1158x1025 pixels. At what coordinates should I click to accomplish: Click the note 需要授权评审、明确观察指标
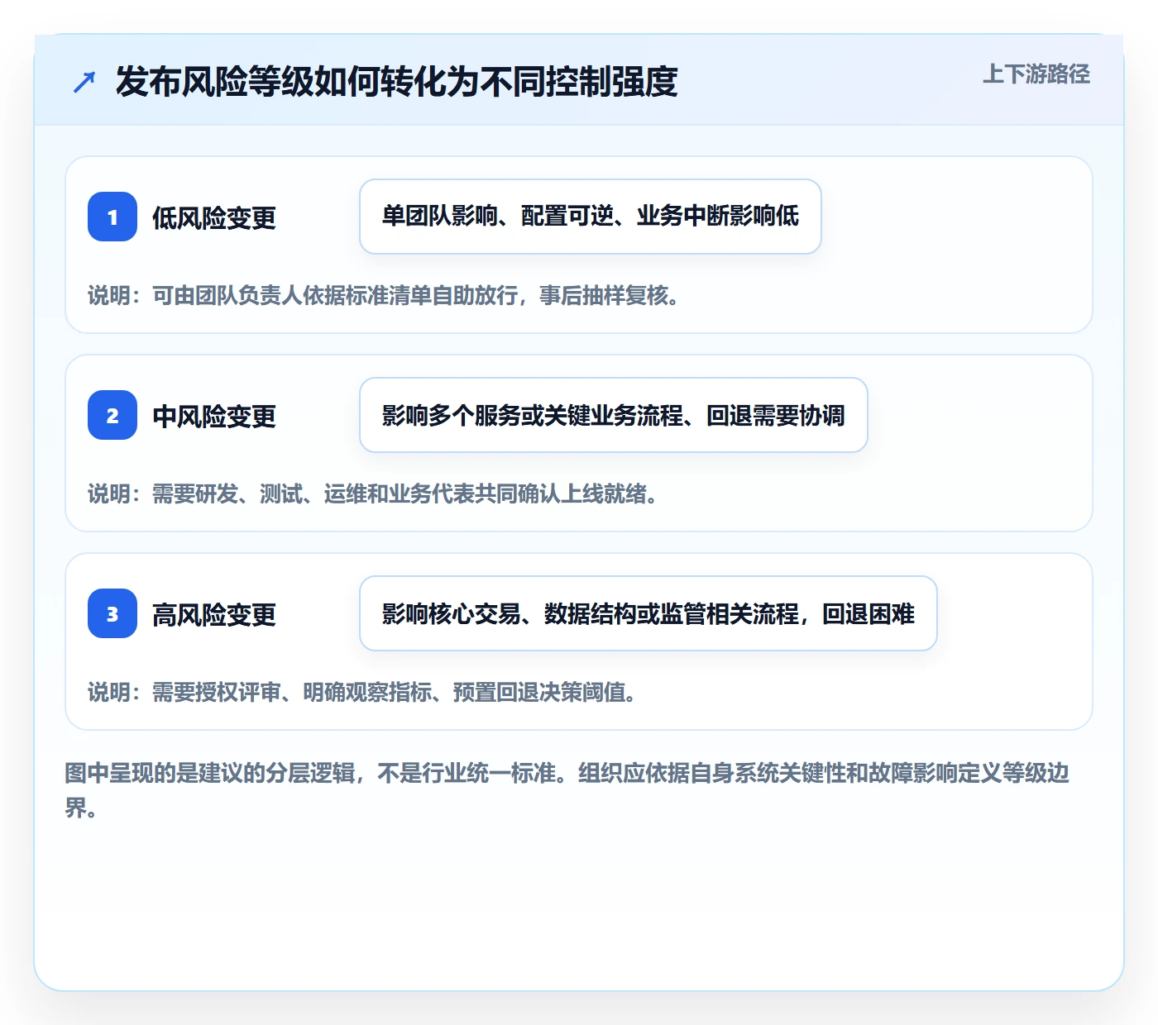point(361,692)
